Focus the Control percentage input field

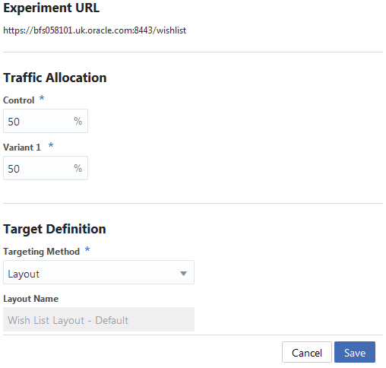coord(46,121)
